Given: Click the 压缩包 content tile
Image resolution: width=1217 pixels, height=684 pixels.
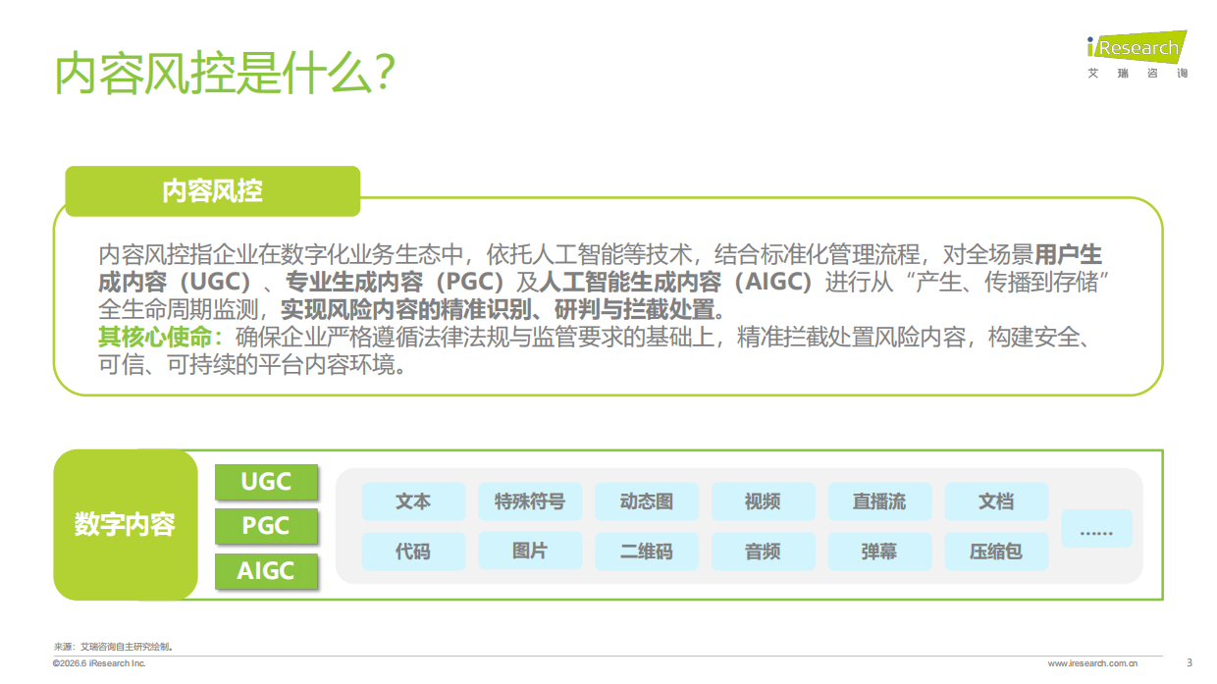Looking at the screenshot, I should [996, 552].
